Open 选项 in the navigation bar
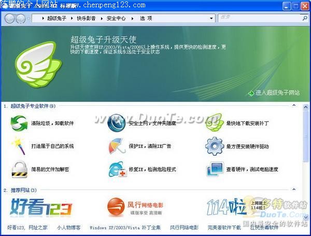Viewport: 311px width, 236px height. point(146,18)
